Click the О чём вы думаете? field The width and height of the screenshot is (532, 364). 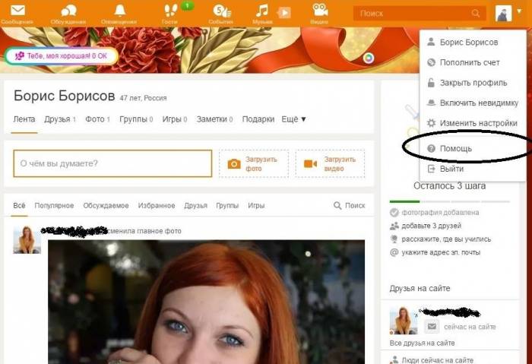click(x=112, y=163)
